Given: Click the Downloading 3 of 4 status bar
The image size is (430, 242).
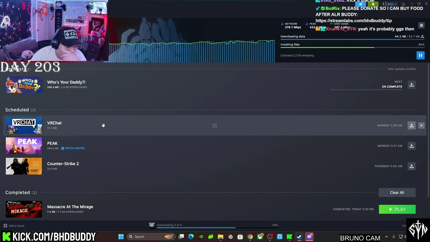Looking at the screenshot, I should tap(214, 226).
